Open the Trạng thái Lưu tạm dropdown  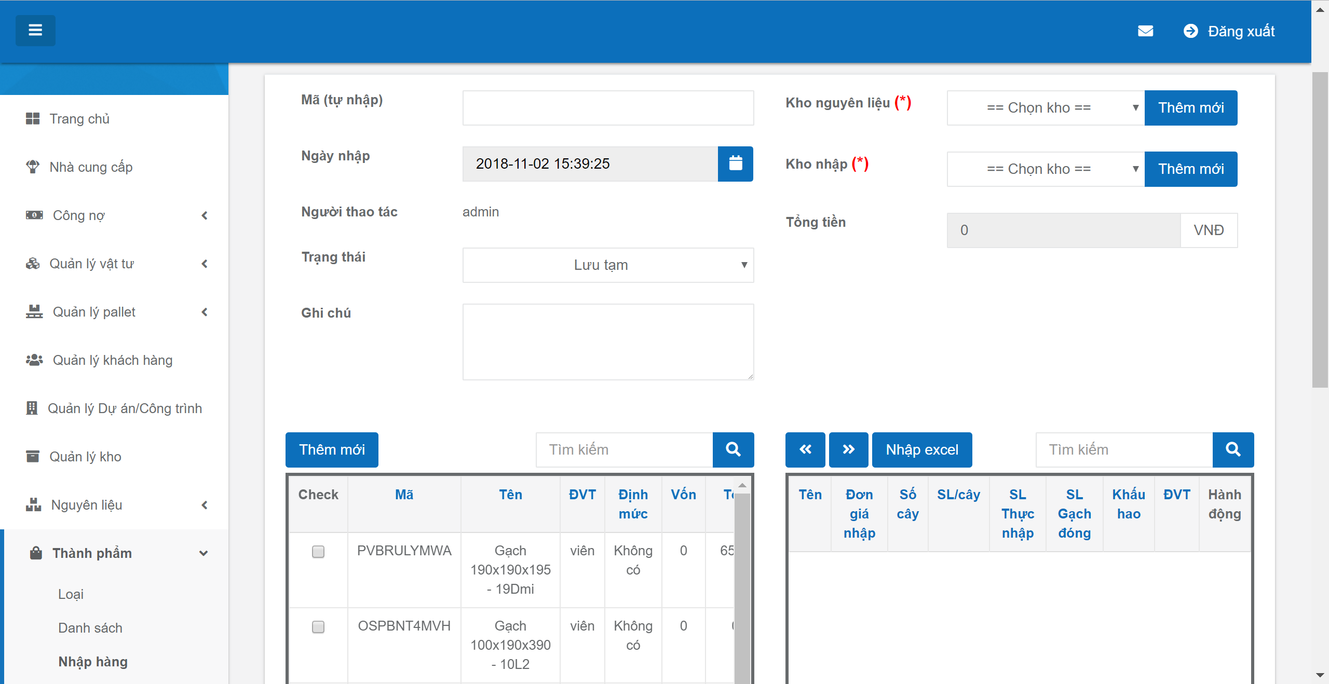(x=607, y=265)
